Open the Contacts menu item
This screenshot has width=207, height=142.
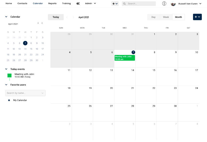point(22,4)
